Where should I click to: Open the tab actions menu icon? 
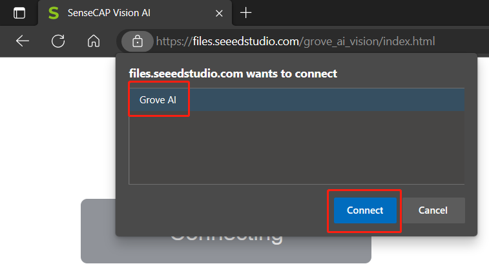(x=19, y=13)
